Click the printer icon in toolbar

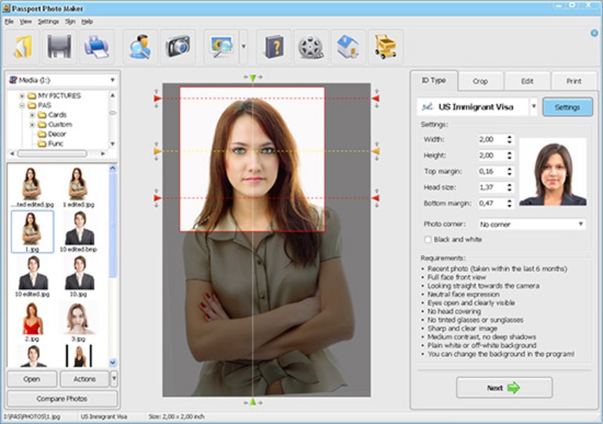(96, 47)
